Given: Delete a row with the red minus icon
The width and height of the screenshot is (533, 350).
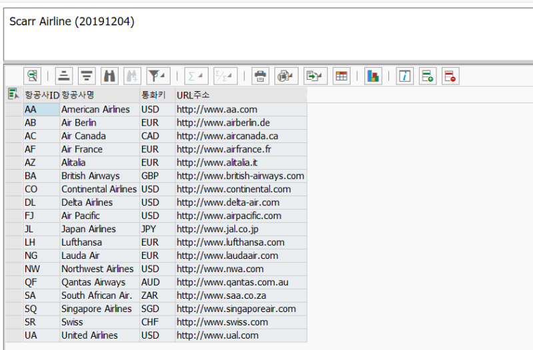Looking at the screenshot, I should [450, 76].
